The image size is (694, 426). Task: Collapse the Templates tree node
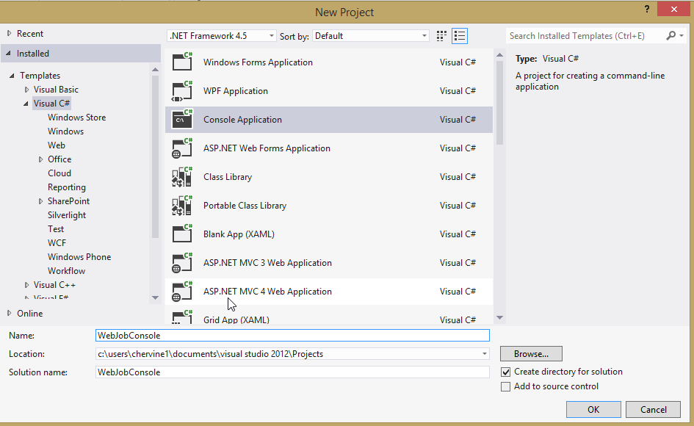(12, 76)
